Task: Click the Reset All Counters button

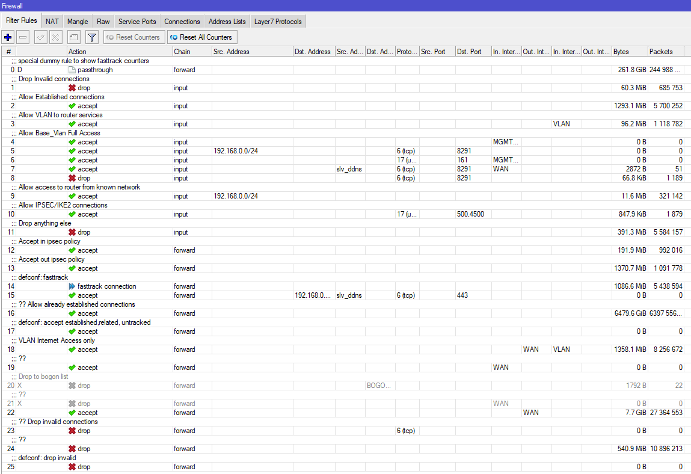Action: pyautogui.click(x=202, y=37)
